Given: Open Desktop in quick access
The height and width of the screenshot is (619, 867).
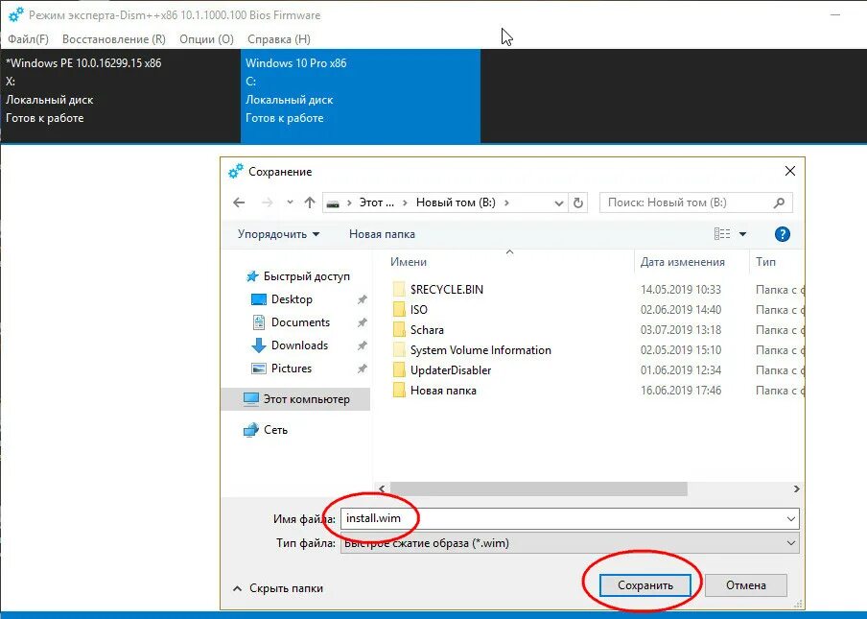Looking at the screenshot, I should tap(292, 299).
